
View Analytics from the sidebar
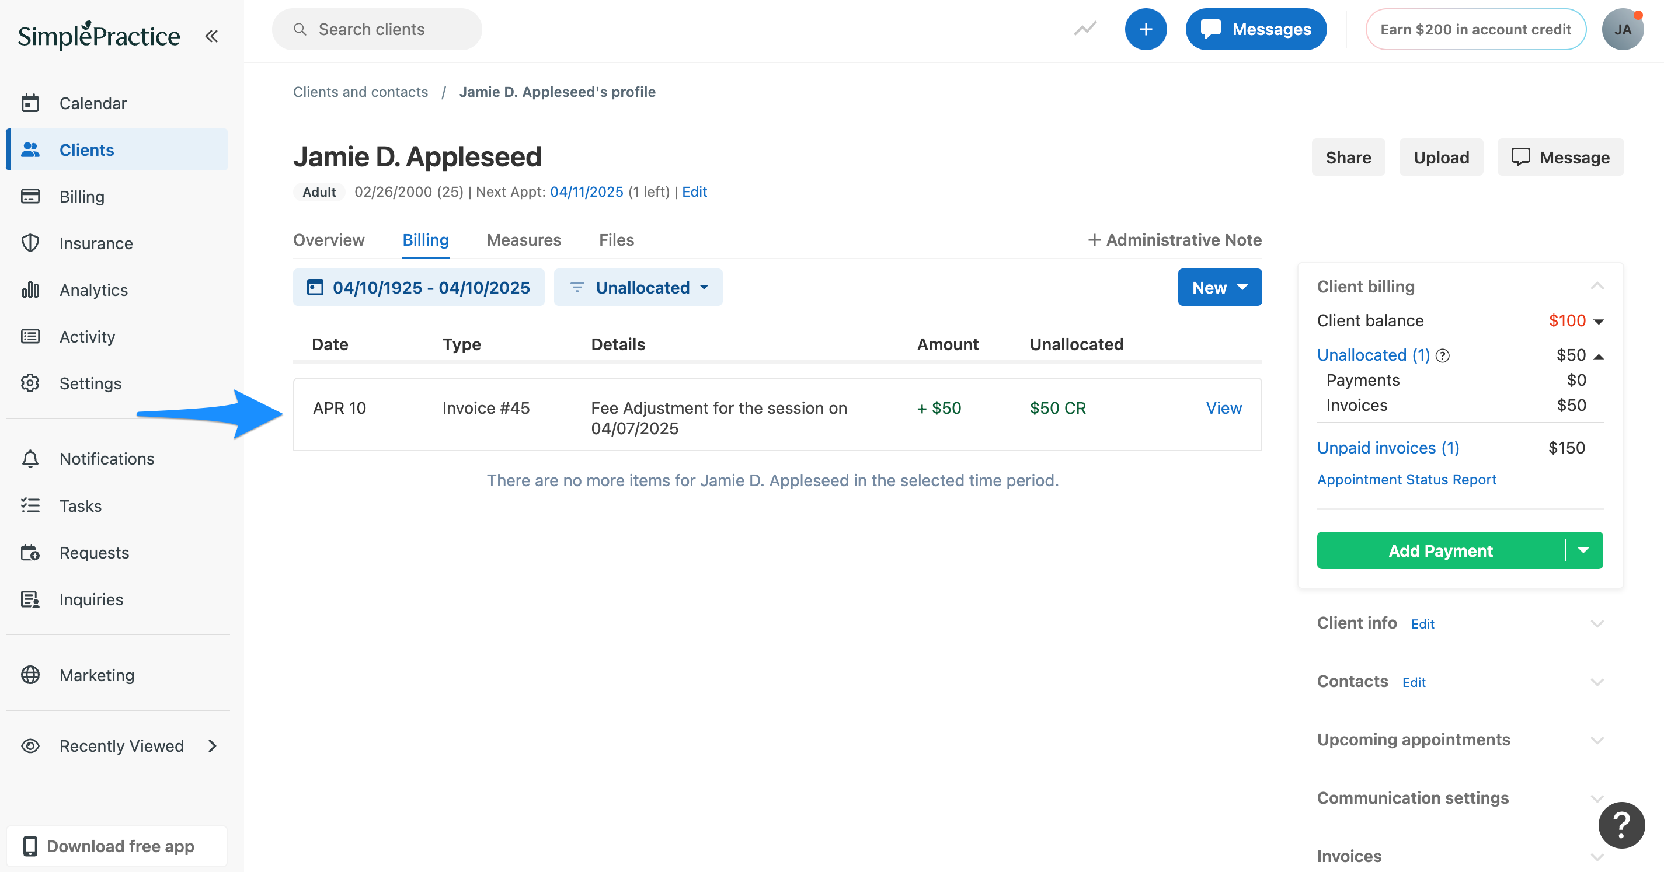(93, 289)
